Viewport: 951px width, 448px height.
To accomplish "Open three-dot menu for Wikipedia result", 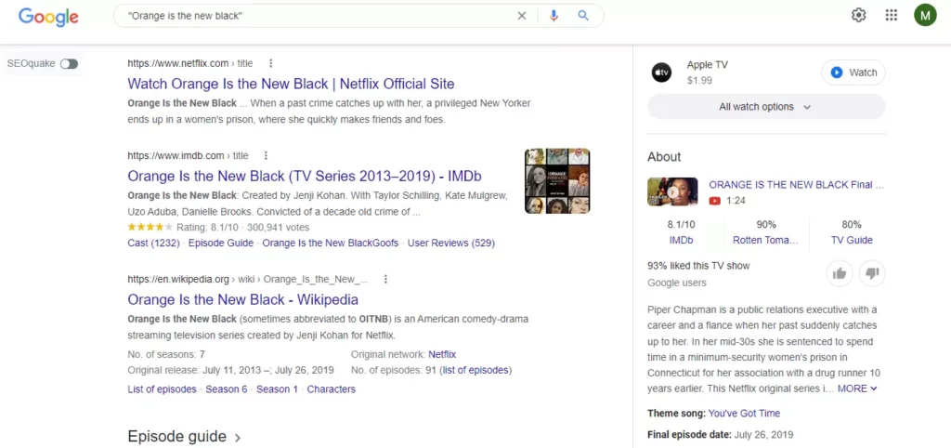I will coord(385,279).
